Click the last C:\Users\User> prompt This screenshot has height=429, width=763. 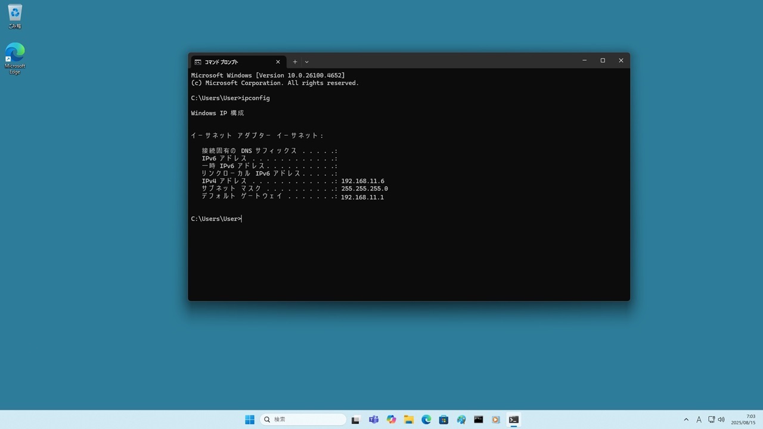(216, 219)
